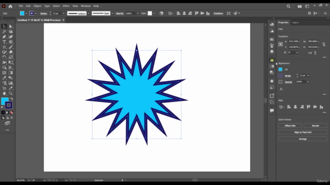Open Recolor Artwork wheel icon in control bar

161,13
